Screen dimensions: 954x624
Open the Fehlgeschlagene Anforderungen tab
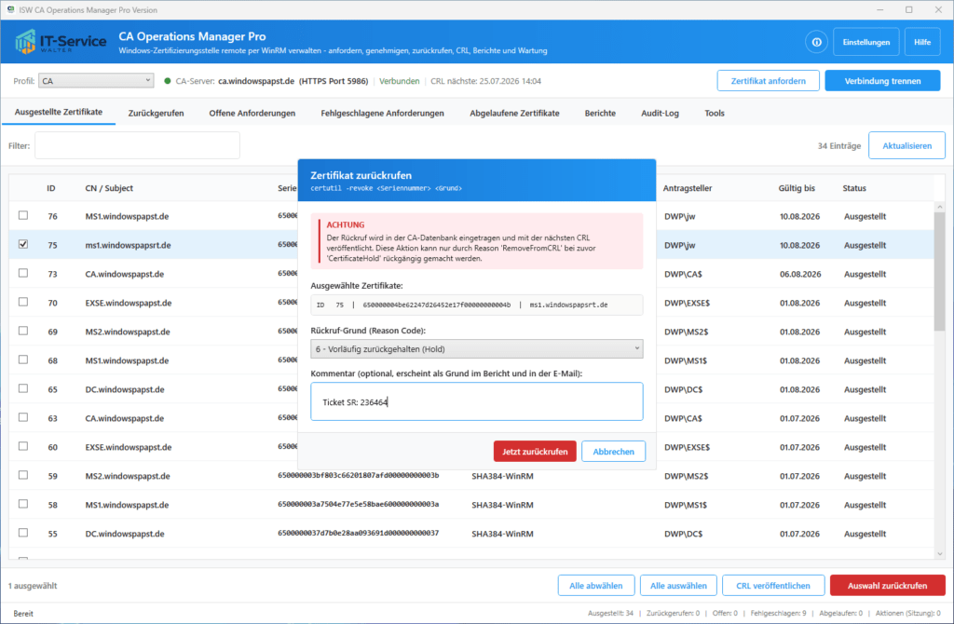click(382, 113)
